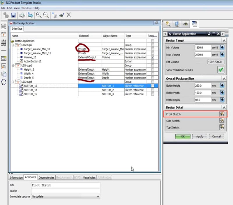The width and height of the screenshot is (233, 205).
Task: Switch to the Dependencies tab
Action: tap(46, 177)
